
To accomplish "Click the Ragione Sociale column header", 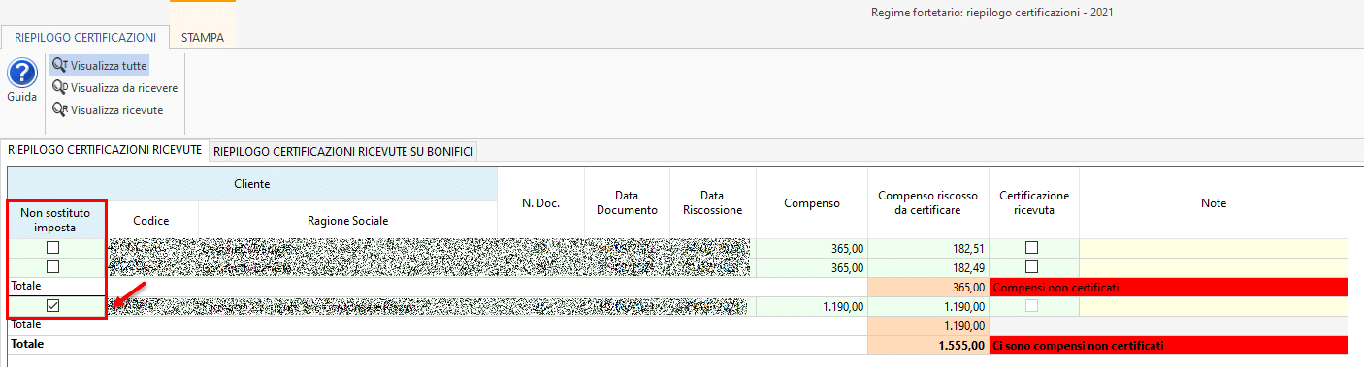I will click(x=347, y=220).
